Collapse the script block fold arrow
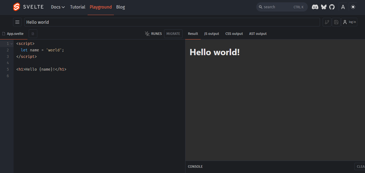Viewport: 365px width, 173px height. (12, 44)
